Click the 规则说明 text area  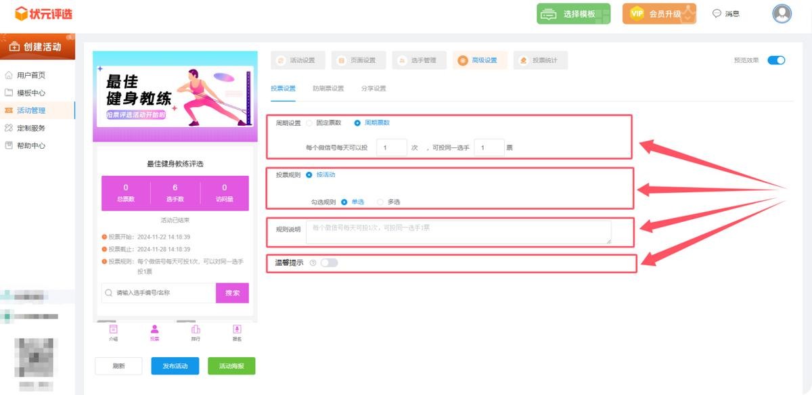(458, 232)
